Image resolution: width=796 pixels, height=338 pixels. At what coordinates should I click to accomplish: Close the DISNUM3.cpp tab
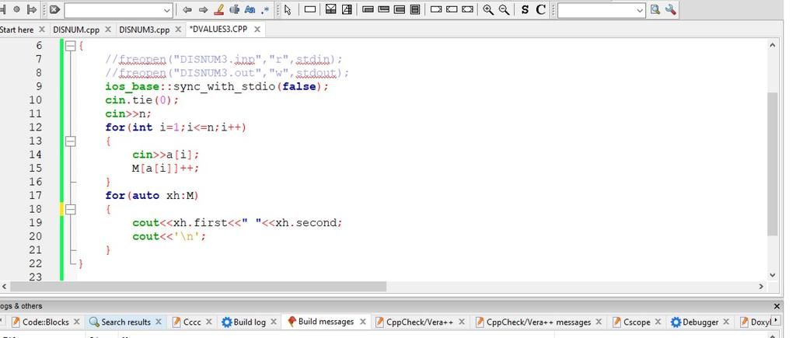tap(178, 30)
